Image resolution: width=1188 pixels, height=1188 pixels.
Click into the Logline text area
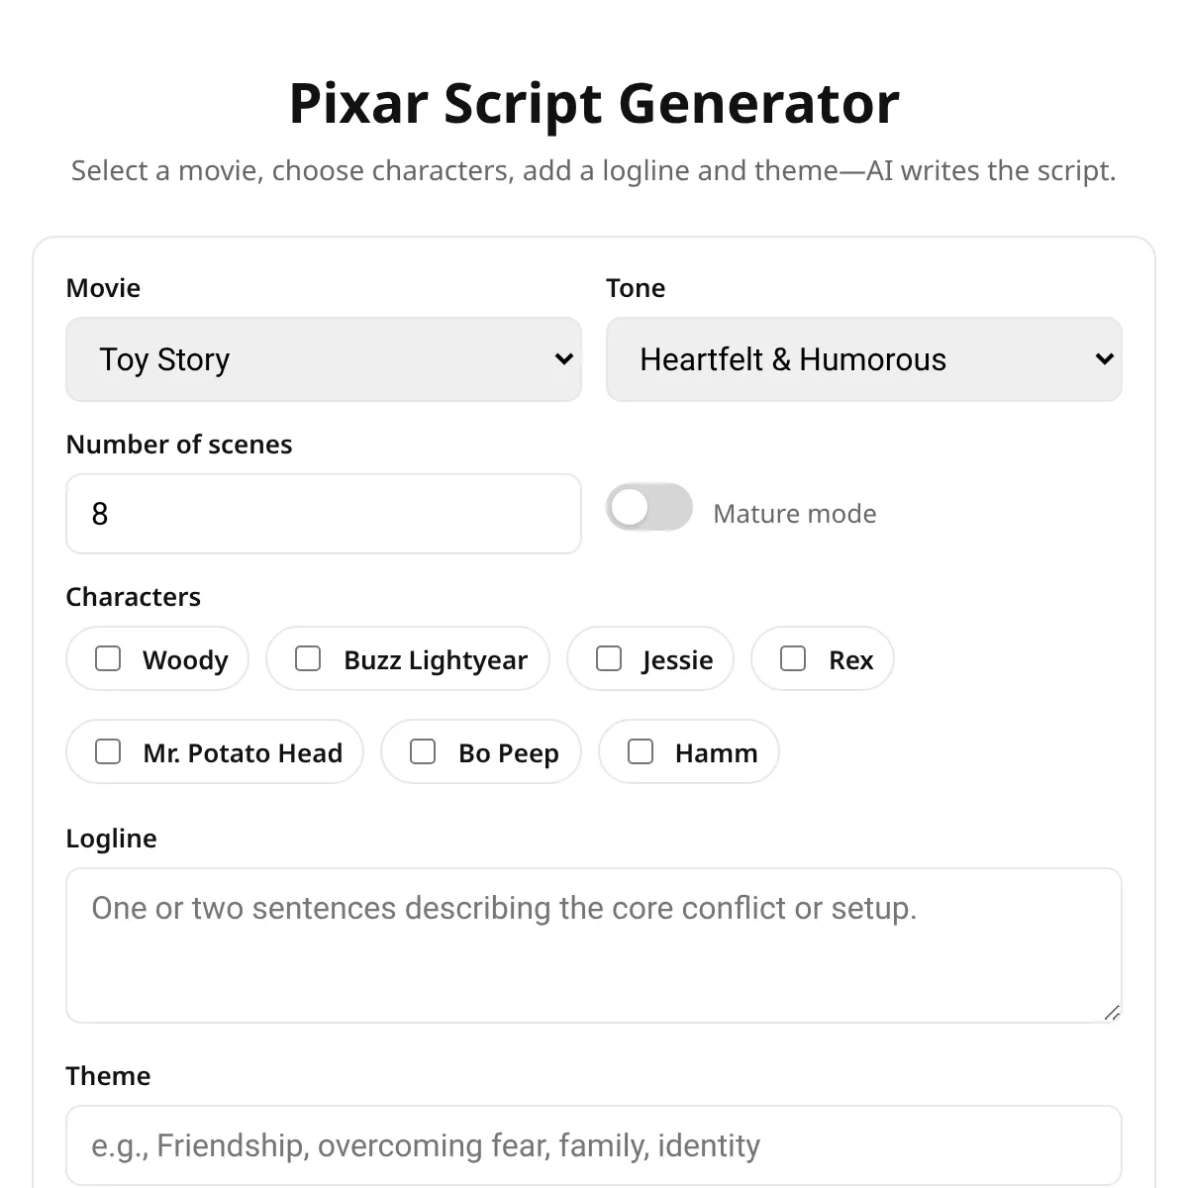(x=594, y=945)
